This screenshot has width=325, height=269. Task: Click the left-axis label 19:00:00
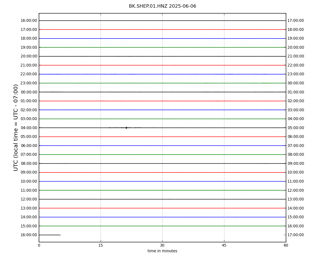[29, 47]
